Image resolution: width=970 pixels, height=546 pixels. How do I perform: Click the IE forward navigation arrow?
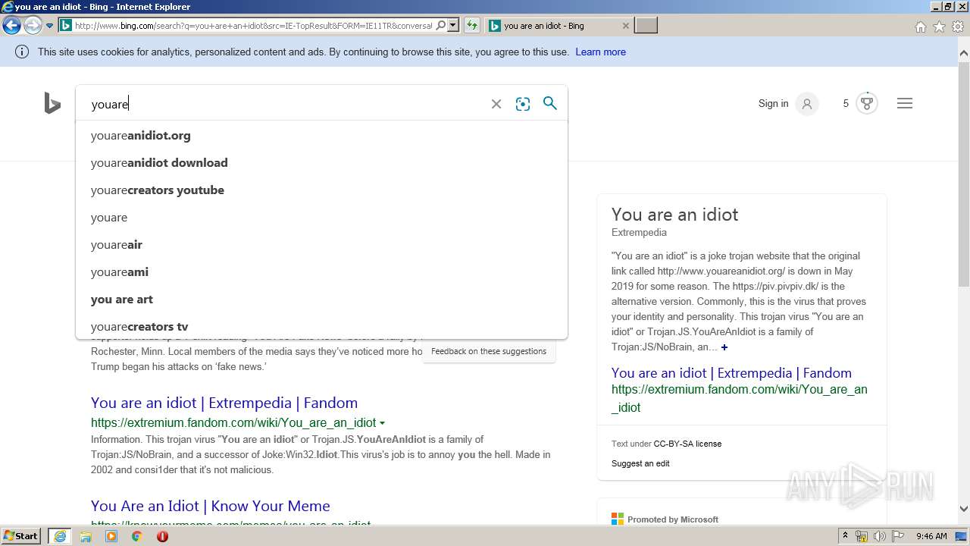tap(33, 26)
